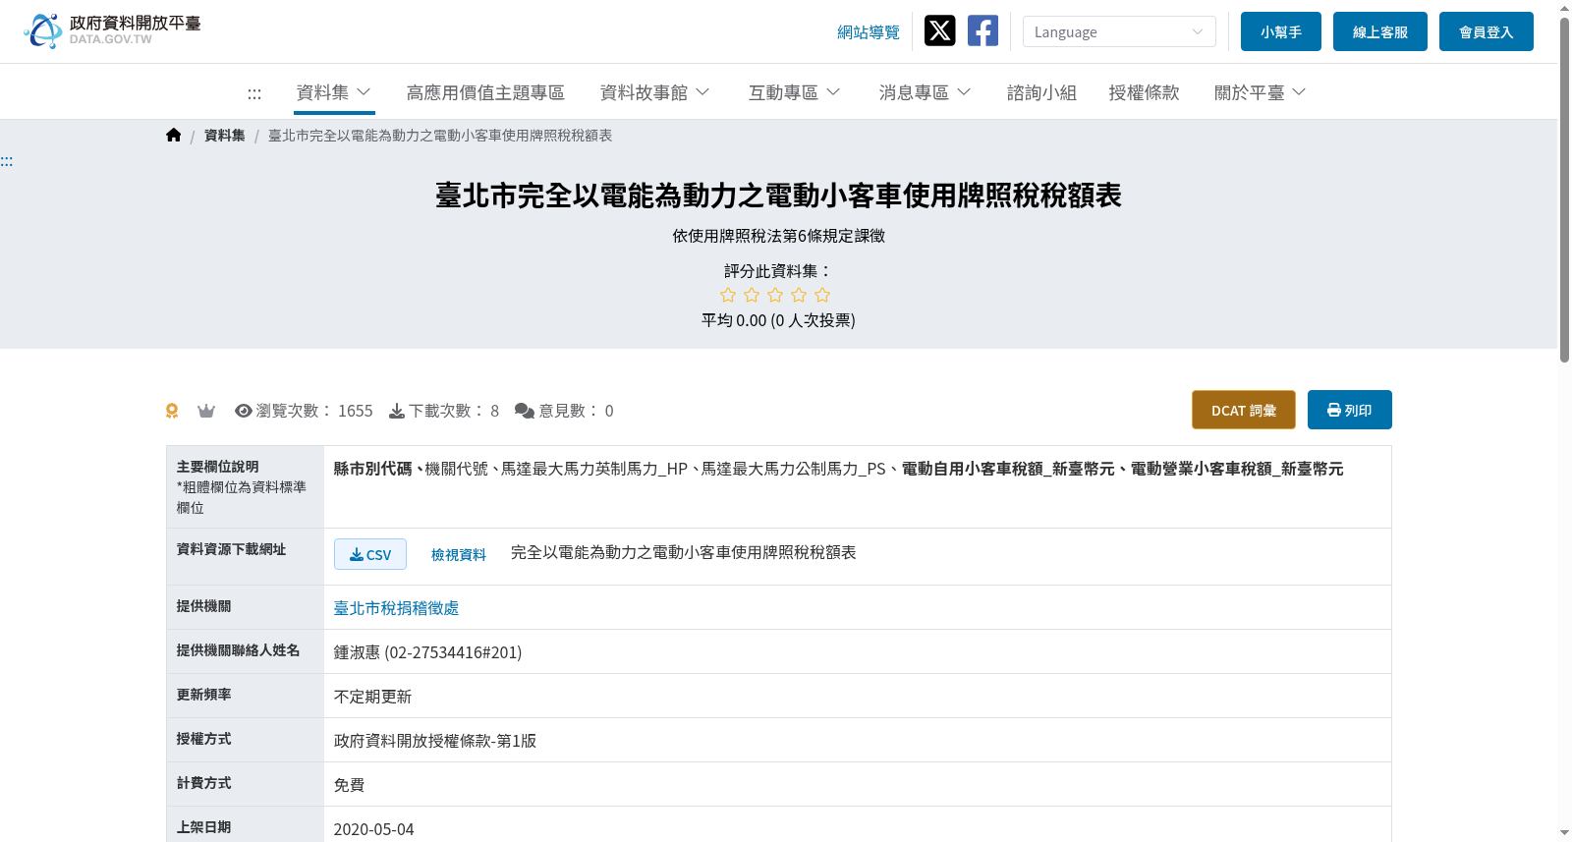
Task: Click the download icon beside 下載次數
Action: [397, 411]
